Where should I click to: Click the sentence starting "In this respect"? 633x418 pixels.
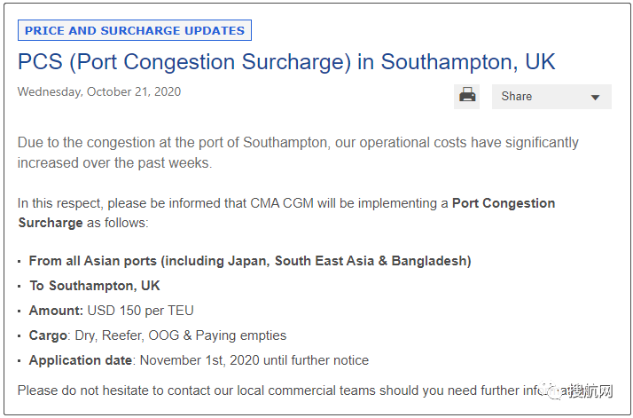(232, 203)
